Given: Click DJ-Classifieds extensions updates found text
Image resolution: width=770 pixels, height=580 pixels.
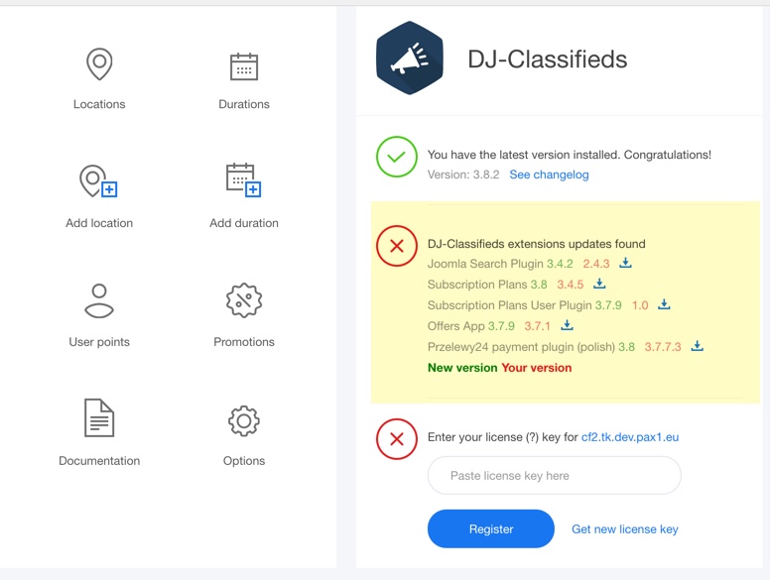Looking at the screenshot, I should tap(536, 244).
